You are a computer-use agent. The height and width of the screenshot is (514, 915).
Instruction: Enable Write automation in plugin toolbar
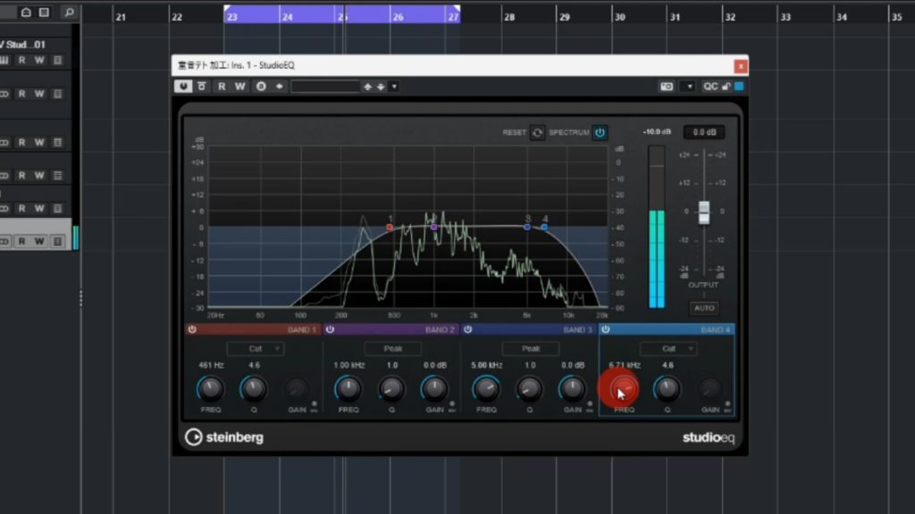tap(239, 87)
